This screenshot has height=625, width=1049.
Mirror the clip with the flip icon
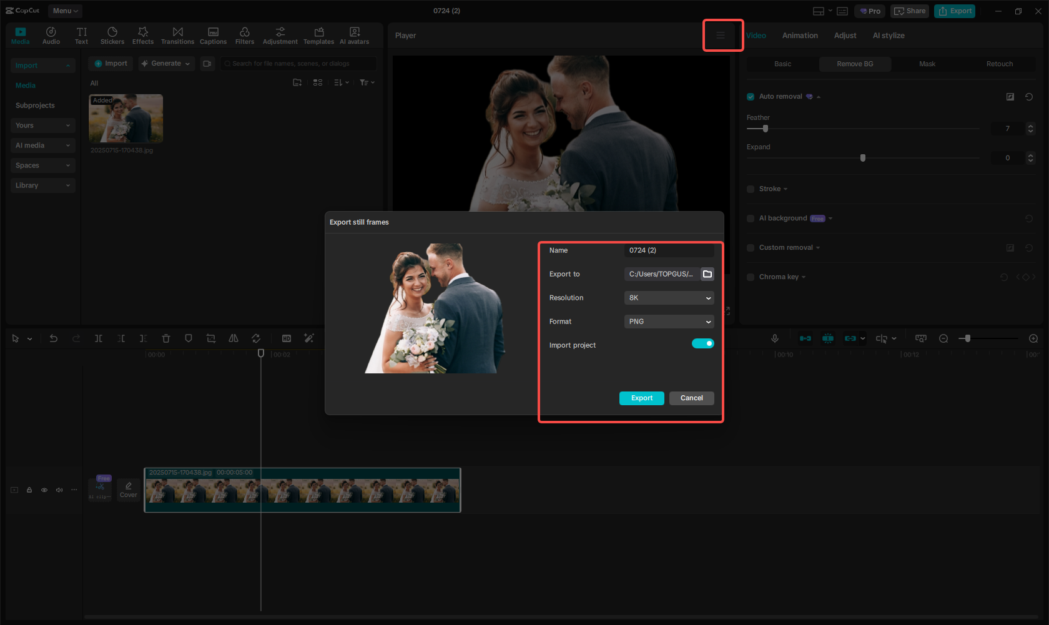pyautogui.click(x=234, y=338)
